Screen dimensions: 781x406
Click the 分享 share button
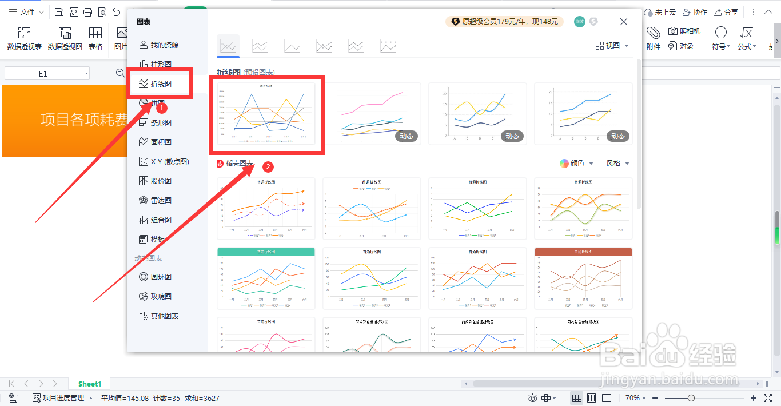coord(726,12)
